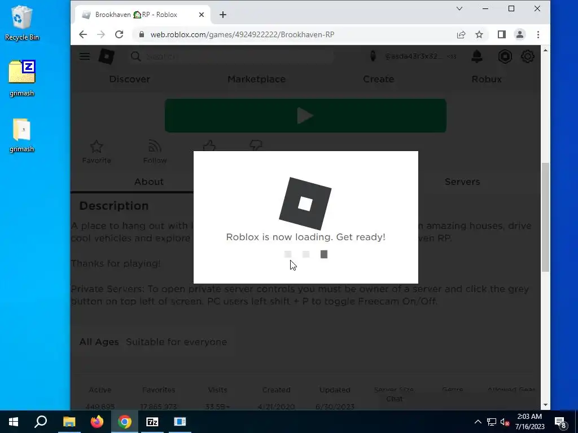Viewport: 578px width, 433px height.
Task: Click the Roblox search input field
Action: coord(239,56)
